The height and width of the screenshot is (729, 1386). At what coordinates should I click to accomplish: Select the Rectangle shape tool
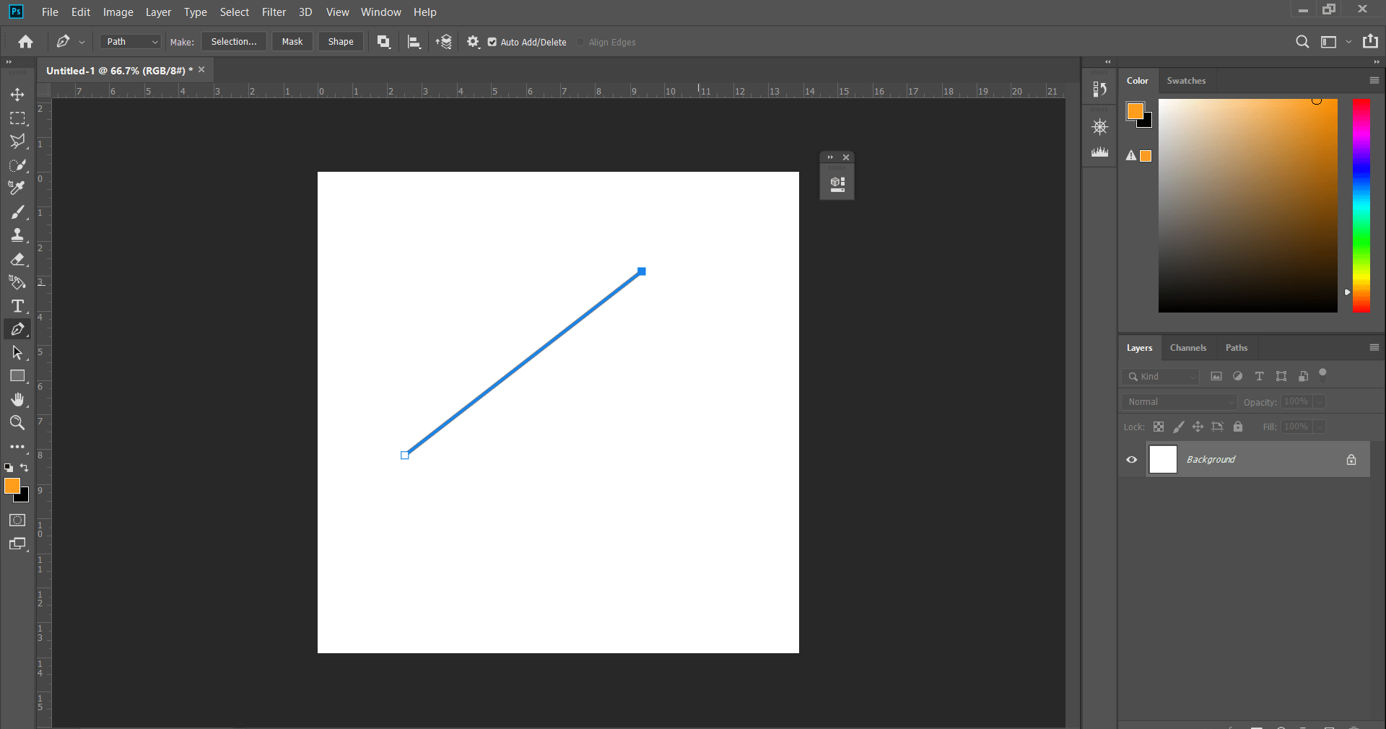(x=17, y=376)
